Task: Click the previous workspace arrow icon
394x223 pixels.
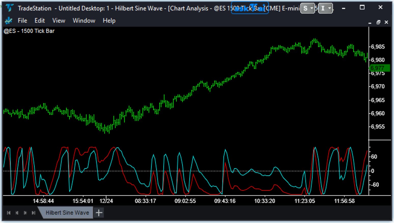Action: [17, 212]
